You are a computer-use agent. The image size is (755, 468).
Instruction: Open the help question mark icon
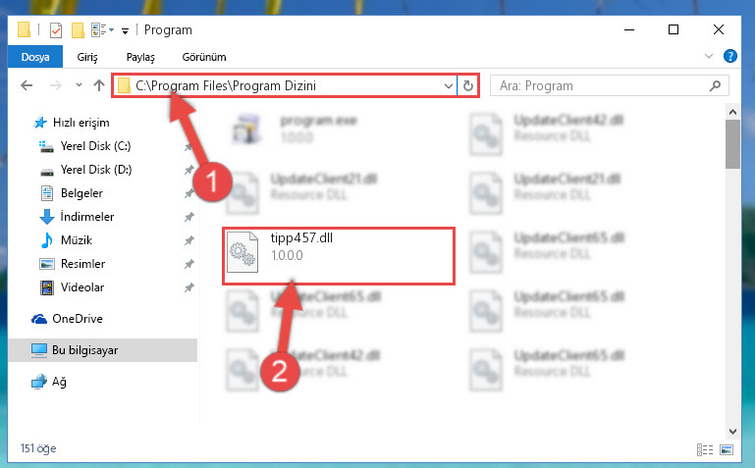pyautogui.click(x=729, y=56)
